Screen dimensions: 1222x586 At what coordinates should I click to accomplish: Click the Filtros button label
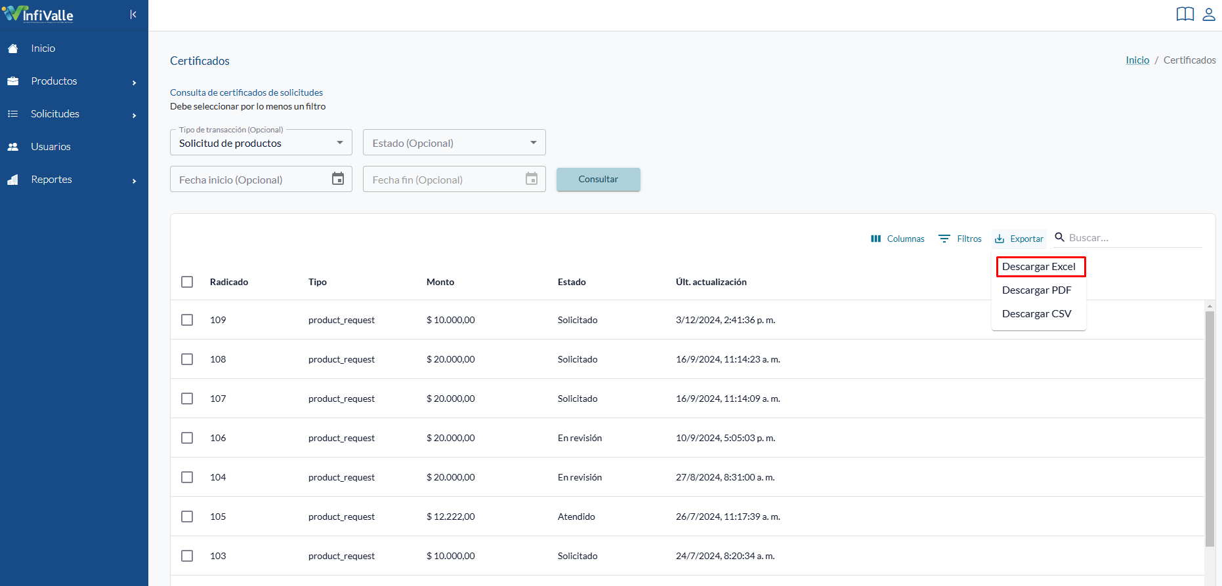pos(969,239)
